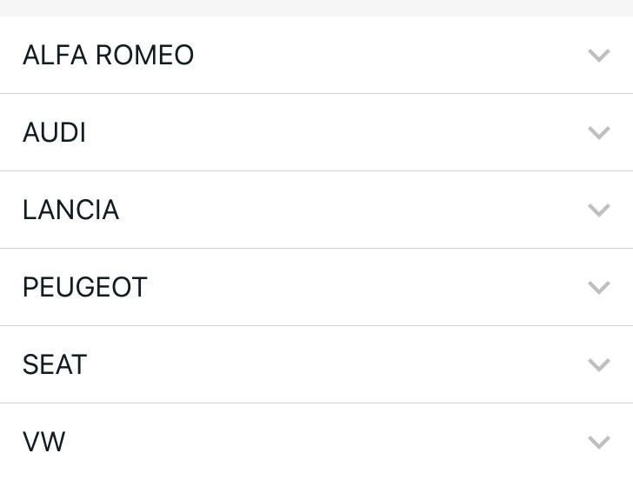This screenshot has width=633, height=480.
Task: Tap the PEUGEOT brand label
Action: [84, 288]
